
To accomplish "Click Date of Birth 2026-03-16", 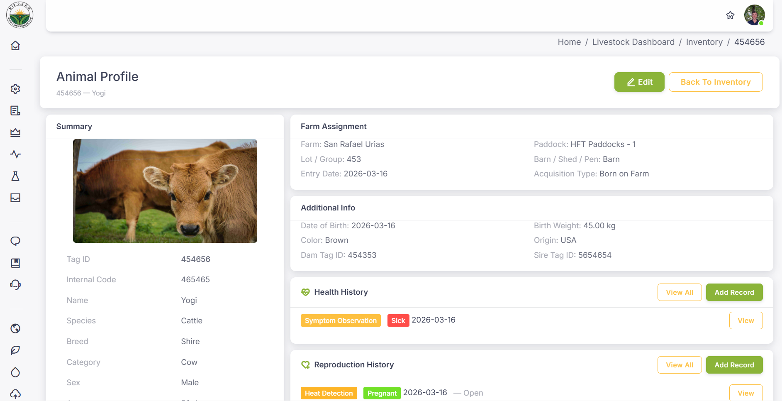I will [348, 226].
